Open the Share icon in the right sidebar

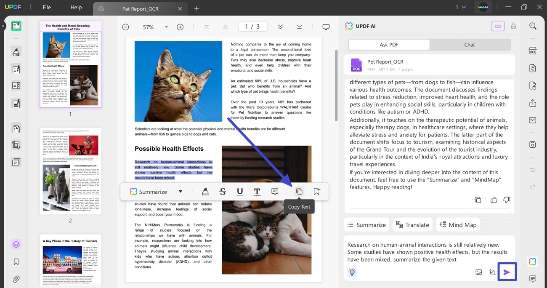coord(533,103)
